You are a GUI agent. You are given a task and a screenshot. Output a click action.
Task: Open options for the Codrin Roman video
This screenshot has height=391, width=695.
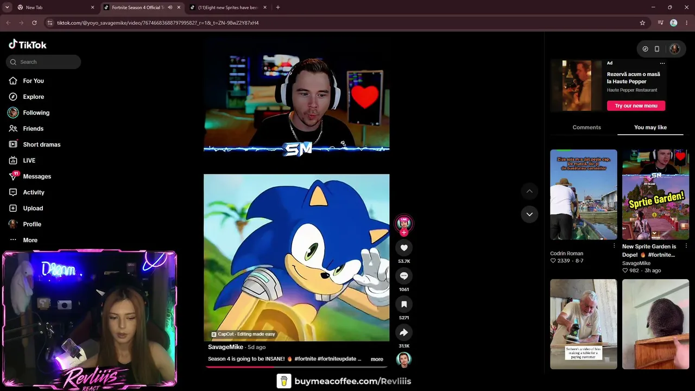[614, 246]
